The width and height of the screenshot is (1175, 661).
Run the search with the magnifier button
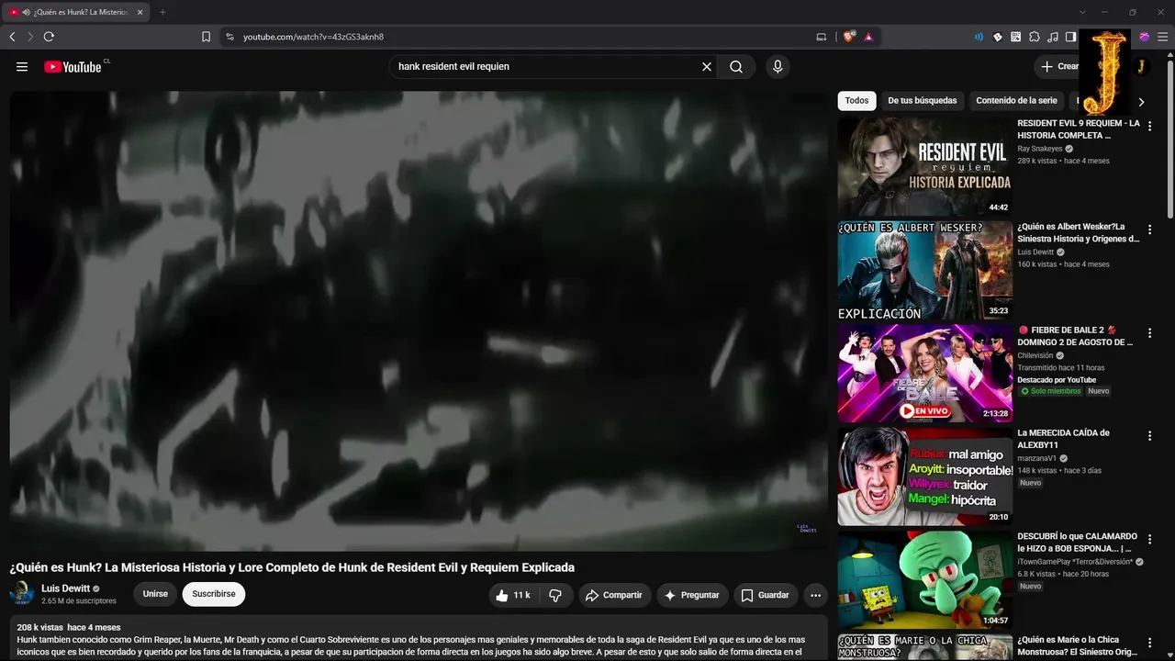736,66
